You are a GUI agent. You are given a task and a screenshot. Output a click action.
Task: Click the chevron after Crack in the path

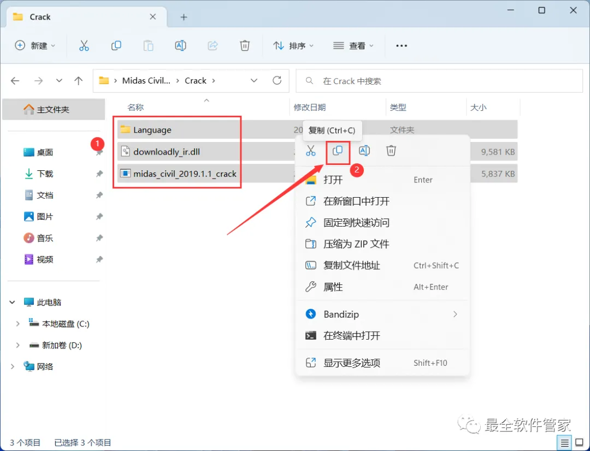coord(214,80)
